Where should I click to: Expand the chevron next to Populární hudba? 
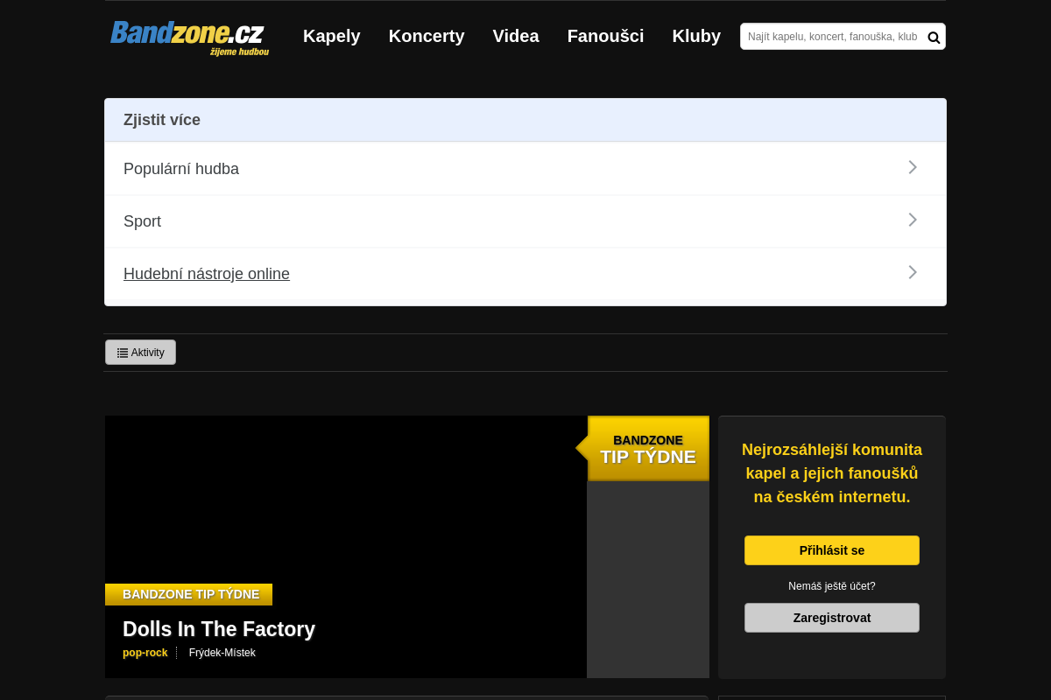[913, 167]
